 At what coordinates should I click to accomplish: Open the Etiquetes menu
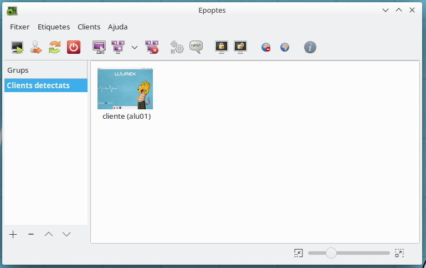coord(54,27)
